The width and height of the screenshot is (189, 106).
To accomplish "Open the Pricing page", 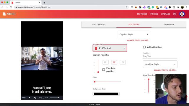I will click(154, 14).
